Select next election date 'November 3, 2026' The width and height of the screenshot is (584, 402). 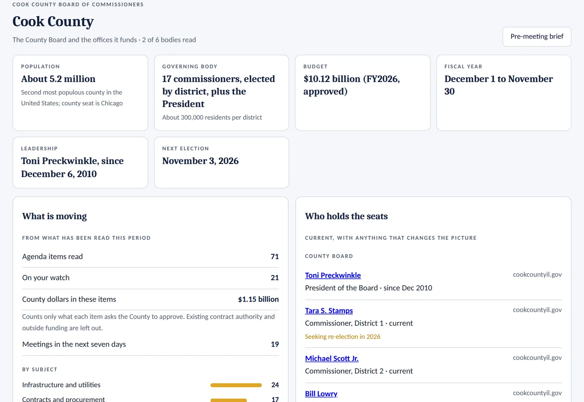(200, 161)
